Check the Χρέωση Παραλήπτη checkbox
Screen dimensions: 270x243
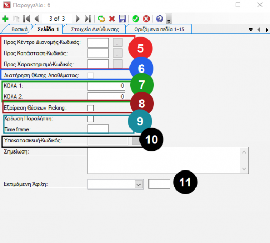(90, 119)
